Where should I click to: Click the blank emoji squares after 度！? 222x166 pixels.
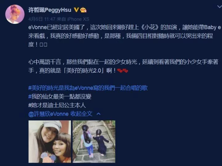43,45
